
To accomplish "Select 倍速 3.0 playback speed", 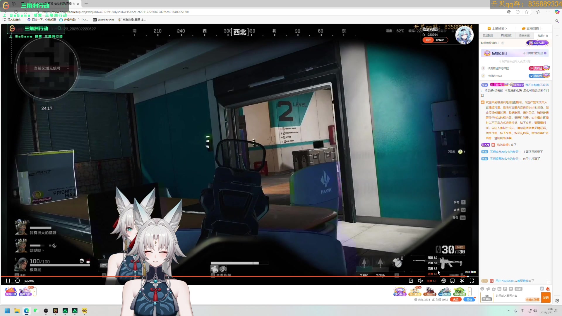I will pos(432,257).
